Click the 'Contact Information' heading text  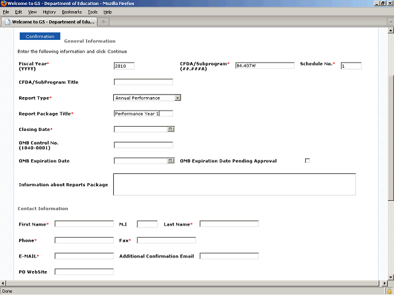pyautogui.click(x=42, y=209)
